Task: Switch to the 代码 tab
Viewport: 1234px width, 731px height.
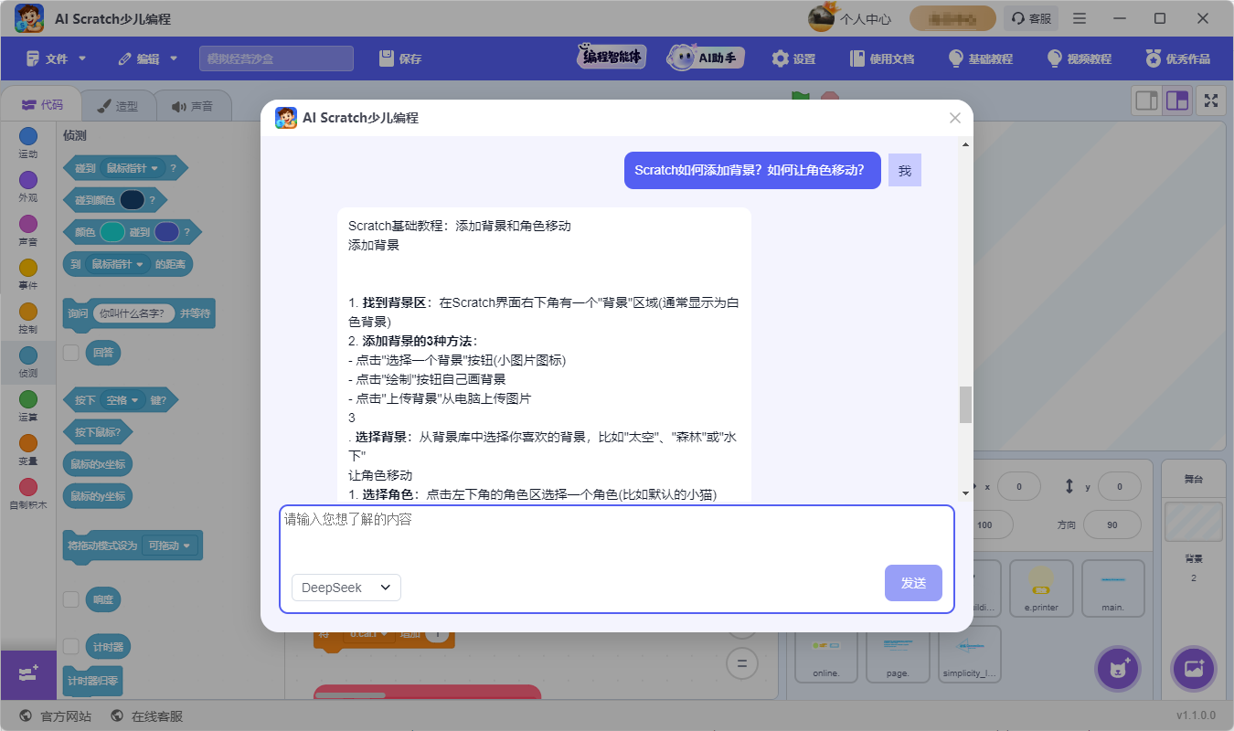Action: click(x=42, y=105)
